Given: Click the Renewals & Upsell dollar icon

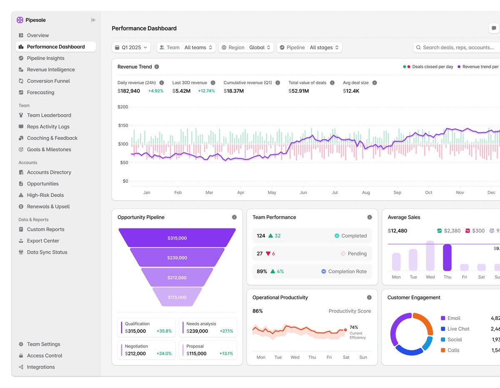Looking at the screenshot, I should click(21, 207).
